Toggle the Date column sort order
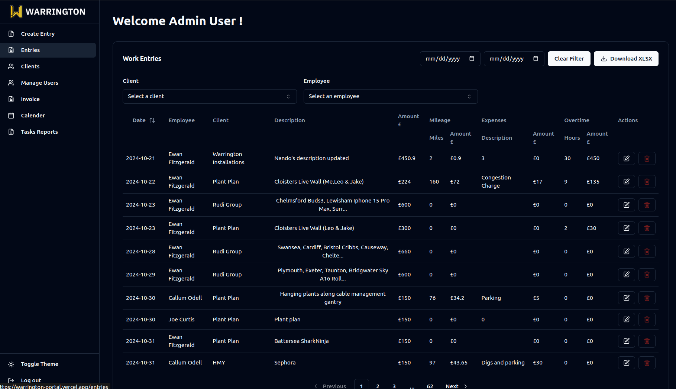The width and height of the screenshot is (676, 389). click(152, 120)
